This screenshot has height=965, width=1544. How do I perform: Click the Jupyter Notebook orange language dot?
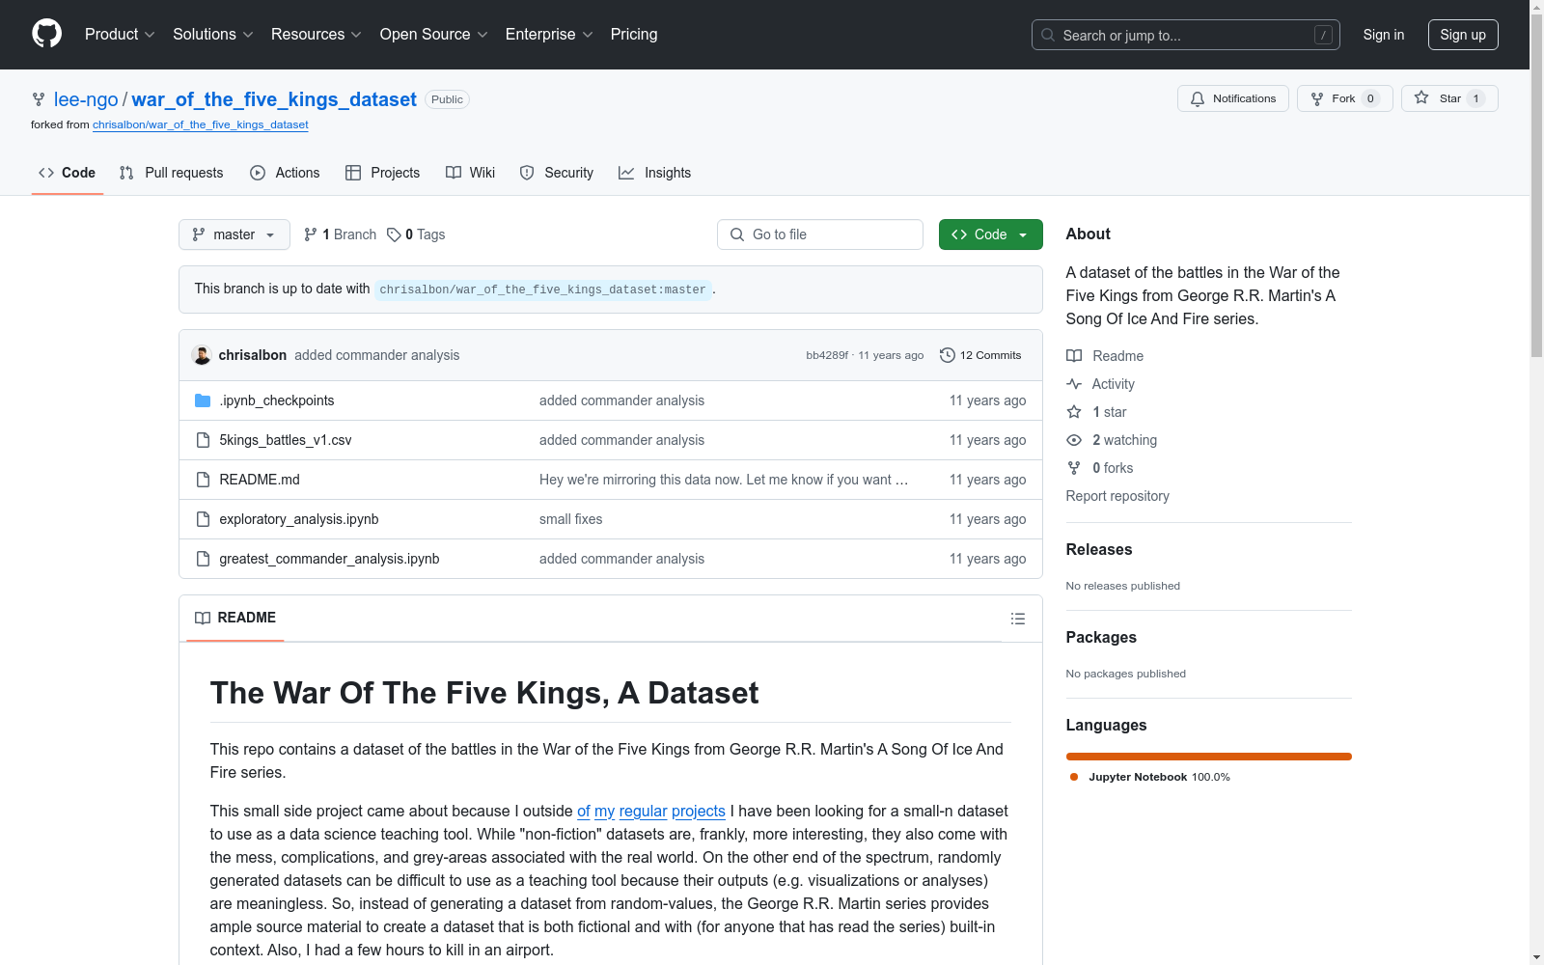1074,777
